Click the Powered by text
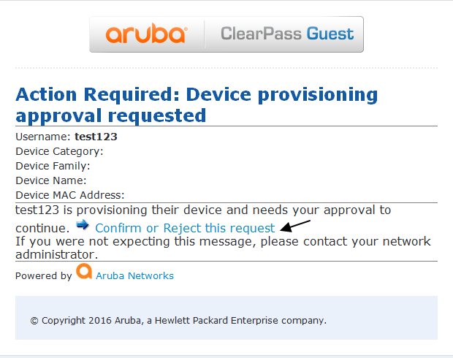The height and width of the screenshot is (358, 453). tap(44, 276)
